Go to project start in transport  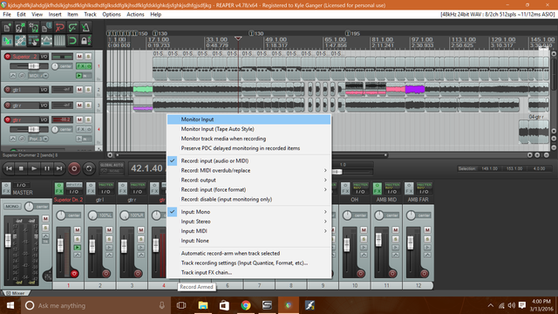[x=10, y=168]
